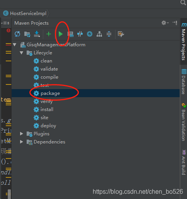Expand the Dependencies node

(x=22, y=142)
